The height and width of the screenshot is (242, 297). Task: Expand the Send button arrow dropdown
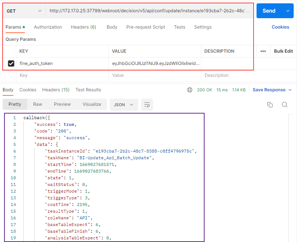(x=287, y=11)
